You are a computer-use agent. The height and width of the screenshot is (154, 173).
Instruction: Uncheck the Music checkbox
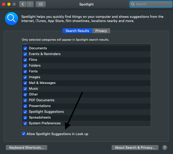pyautogui.click(x=25, y=89)
